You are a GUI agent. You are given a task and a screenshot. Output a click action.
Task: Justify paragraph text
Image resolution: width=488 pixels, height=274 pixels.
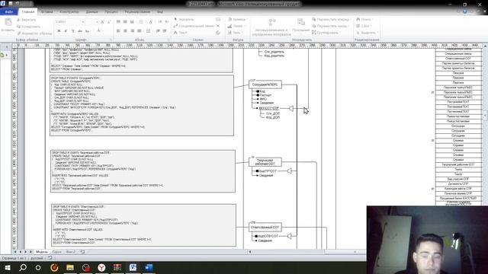[139, 31]
